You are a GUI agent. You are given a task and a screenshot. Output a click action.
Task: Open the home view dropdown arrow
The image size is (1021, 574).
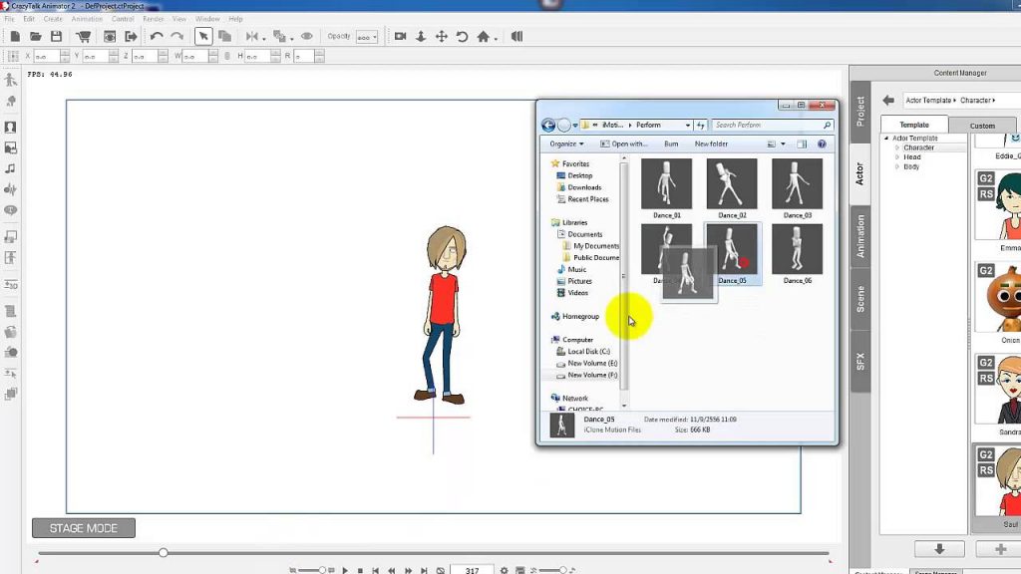pos(496,39)
